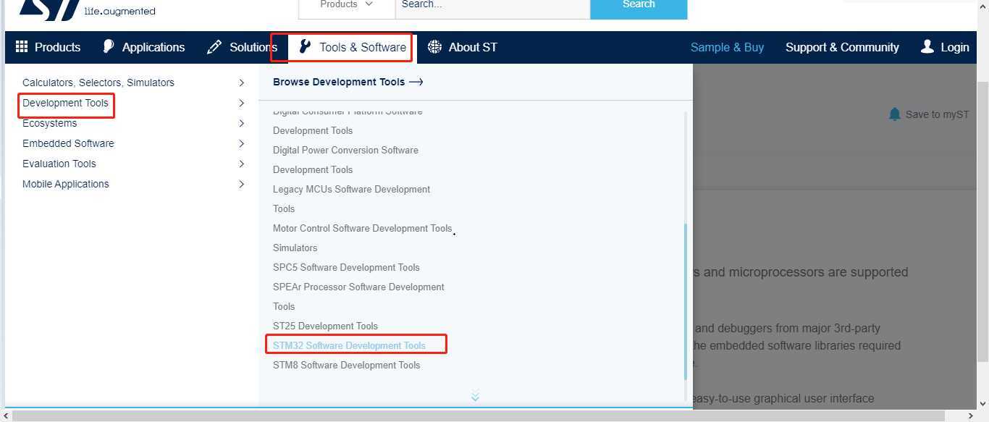
Task: Open Support & Community
Action: [842, 47]
